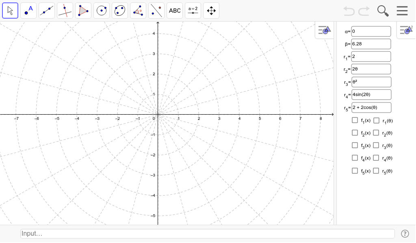Select the Slider a=2 tool
Screen dimensions: 416x243
coord(193,11)
